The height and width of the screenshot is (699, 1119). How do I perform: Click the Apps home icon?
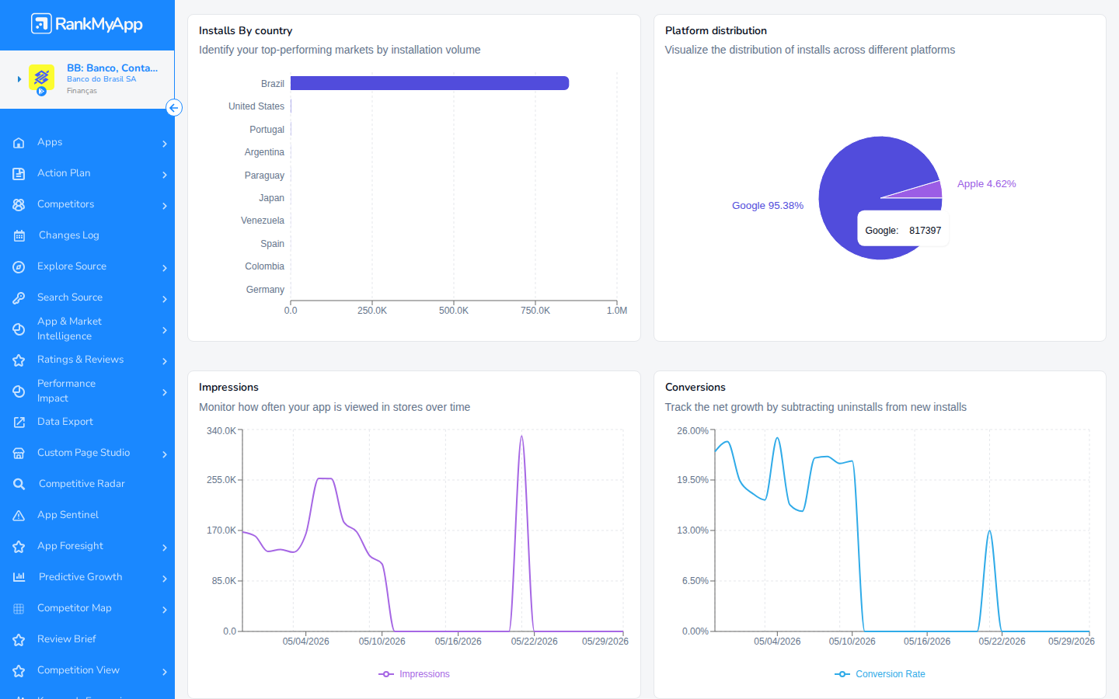(19, 143)
